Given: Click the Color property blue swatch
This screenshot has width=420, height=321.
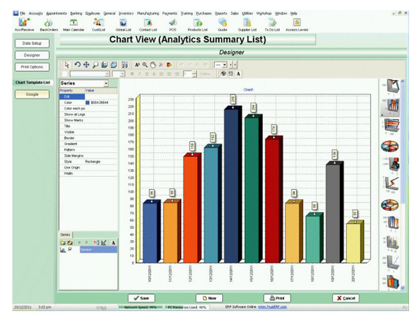Looking at the screenshot, I should 88,103.
